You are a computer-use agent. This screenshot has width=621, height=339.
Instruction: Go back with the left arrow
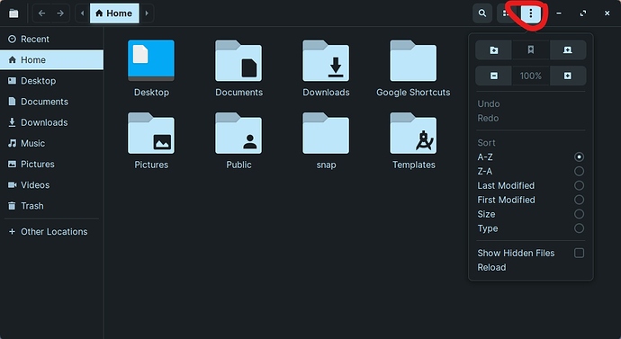tap(41, 13)
